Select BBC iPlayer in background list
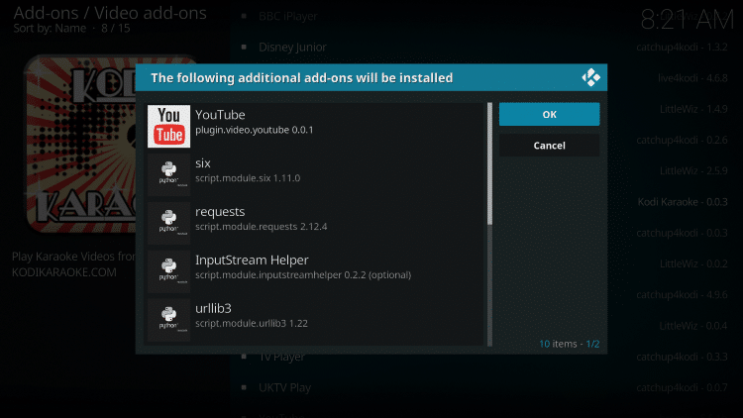Image resolution: width=743 pixels, height=418 pixels. [x=288, y=16]
